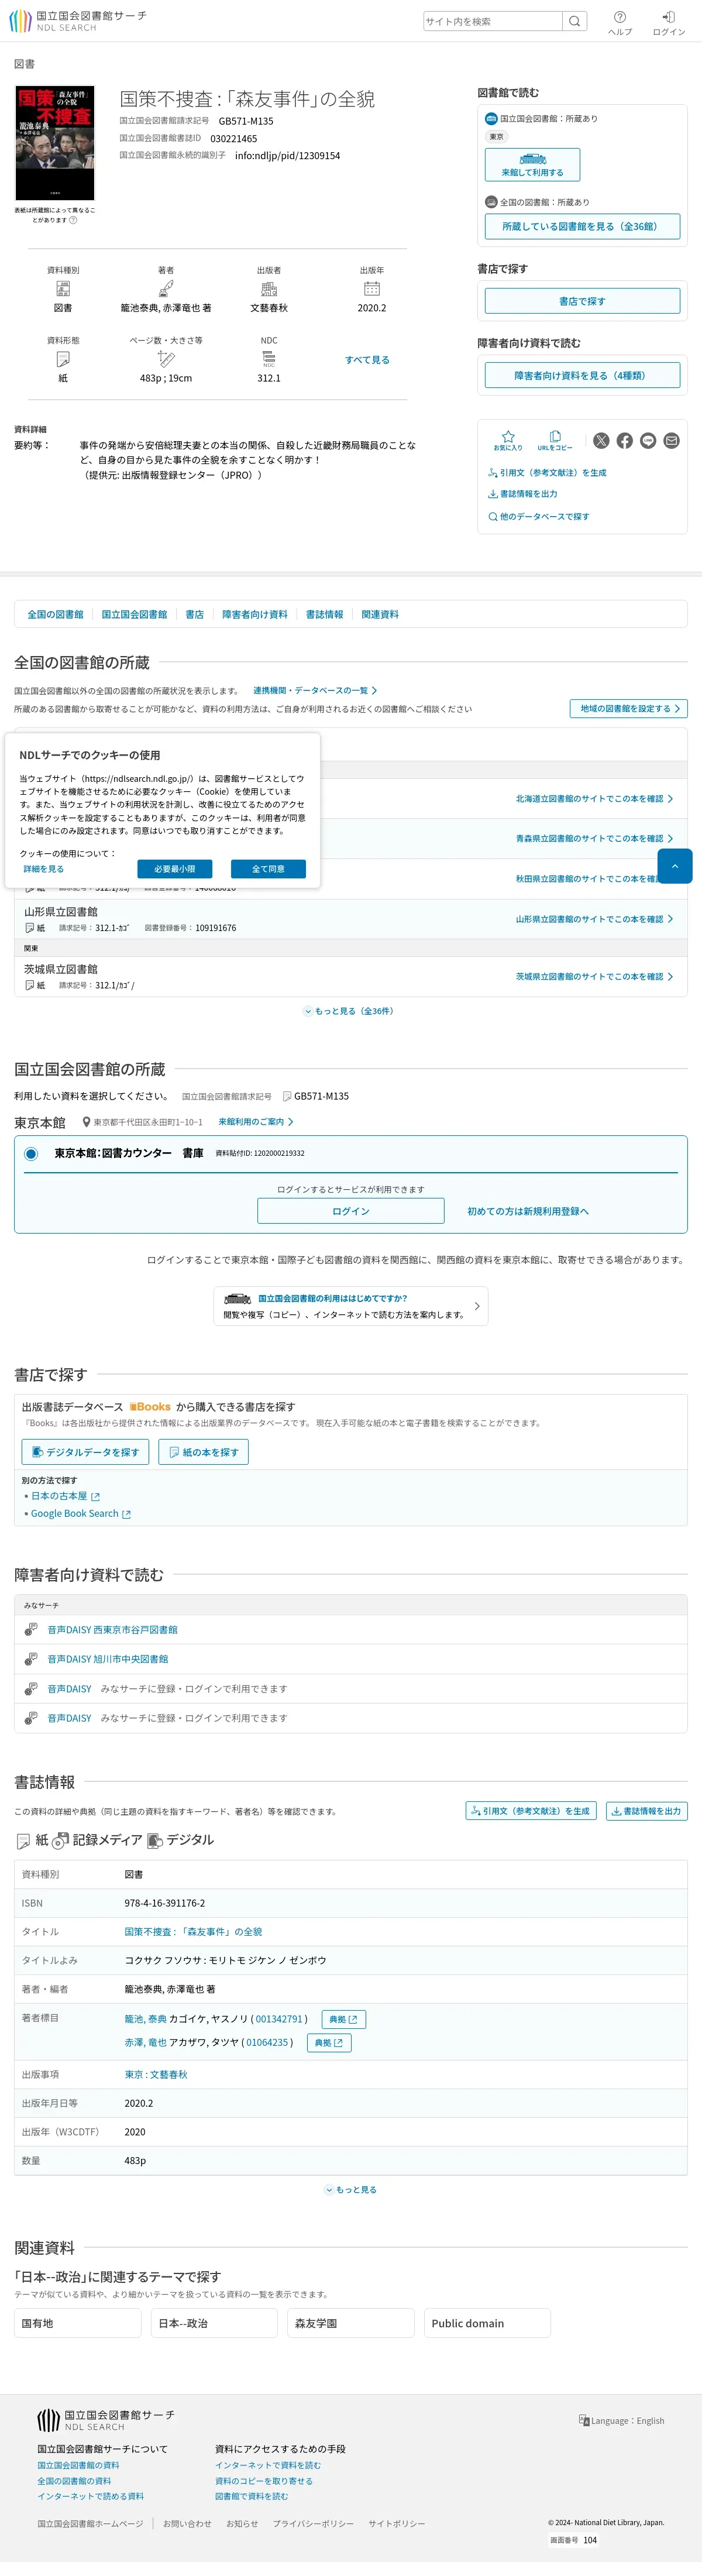Share on X (Twitter) icon
702x2562 pixels.
click(601, 441)
